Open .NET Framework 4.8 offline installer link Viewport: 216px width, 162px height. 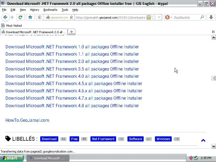[72, 106]
